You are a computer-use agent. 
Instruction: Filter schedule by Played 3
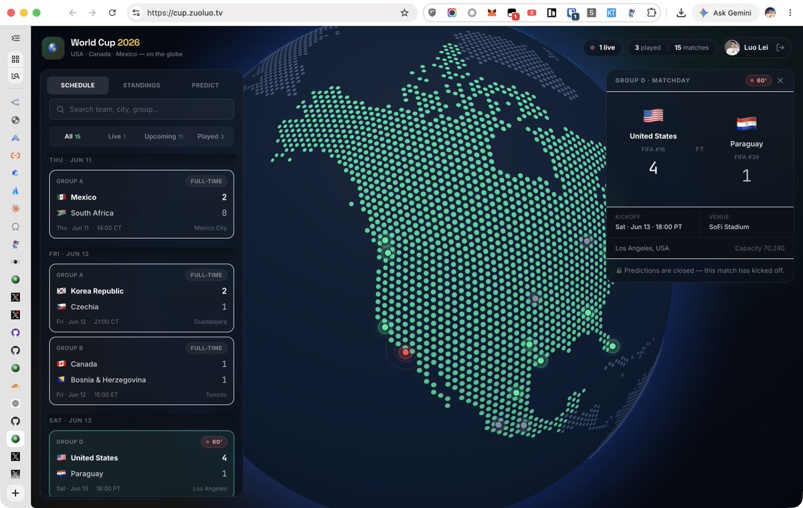pos(211,137)
